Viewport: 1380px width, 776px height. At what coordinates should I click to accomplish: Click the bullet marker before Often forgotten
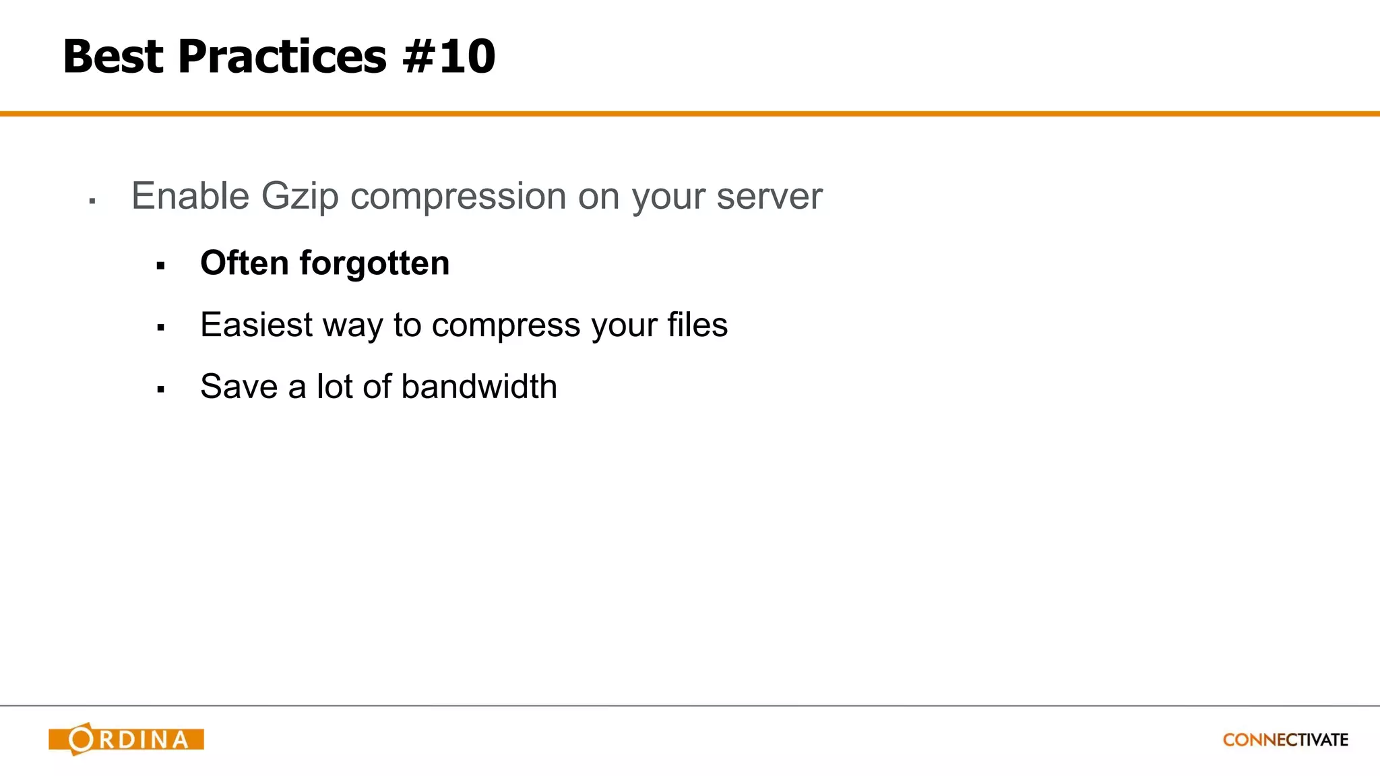point(160,266)
